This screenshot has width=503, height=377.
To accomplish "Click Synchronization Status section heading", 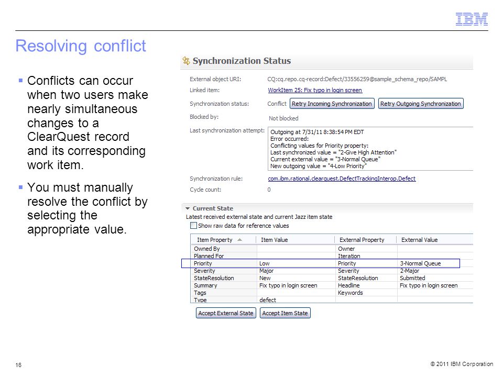I will tap(242, 61).
